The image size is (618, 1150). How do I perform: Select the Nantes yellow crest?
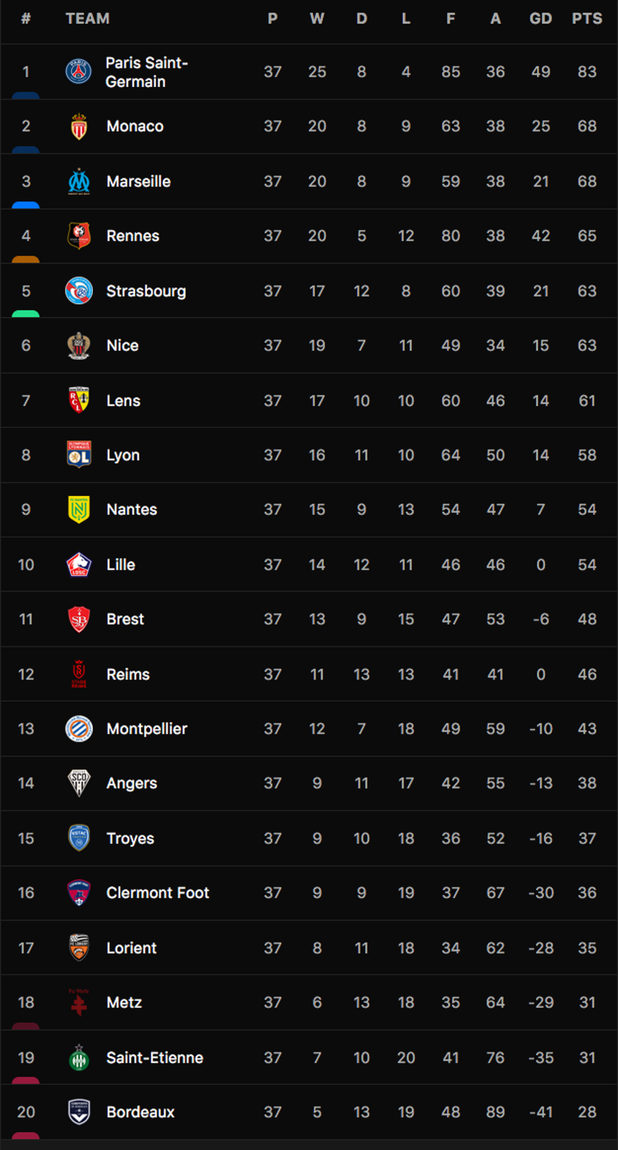coord(79,509)
